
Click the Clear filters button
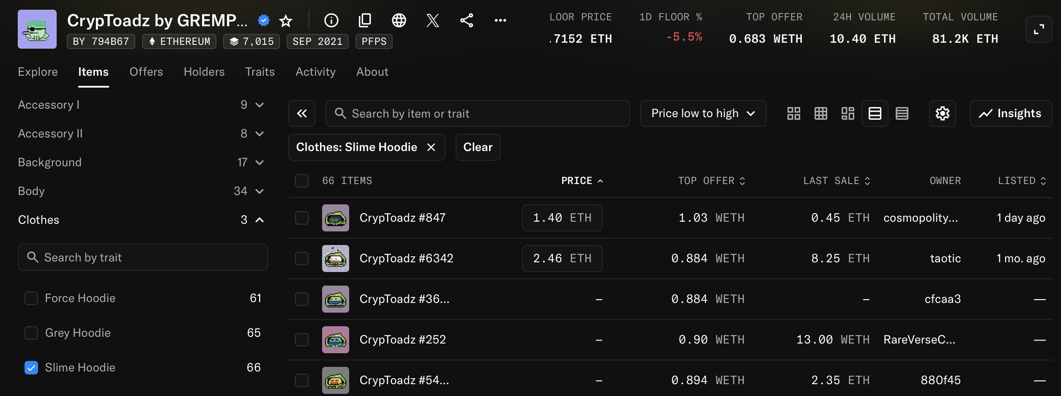click(x=478, y=147)
